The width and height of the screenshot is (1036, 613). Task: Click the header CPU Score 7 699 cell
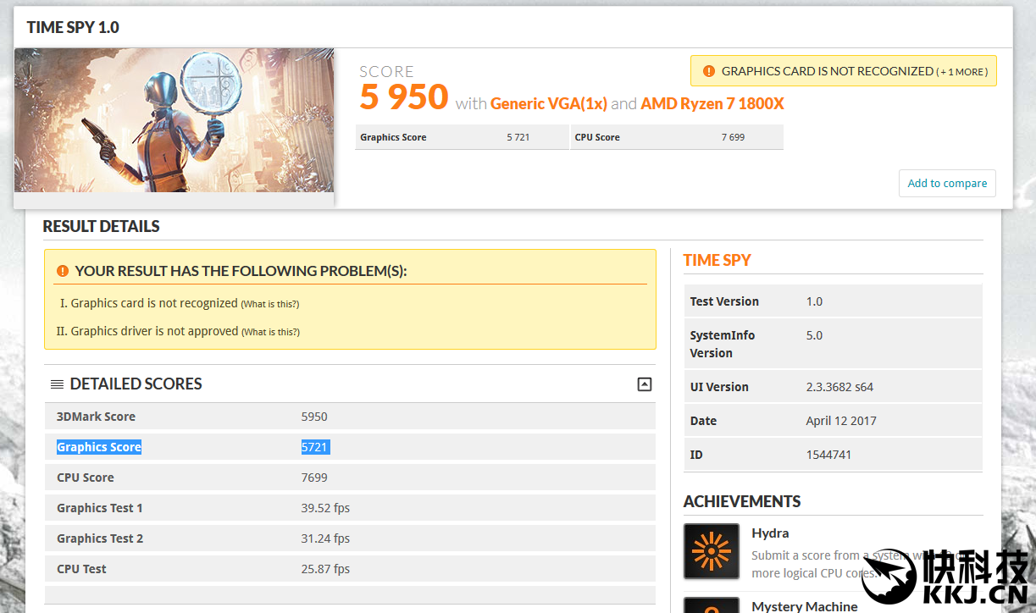pos(678,137)
